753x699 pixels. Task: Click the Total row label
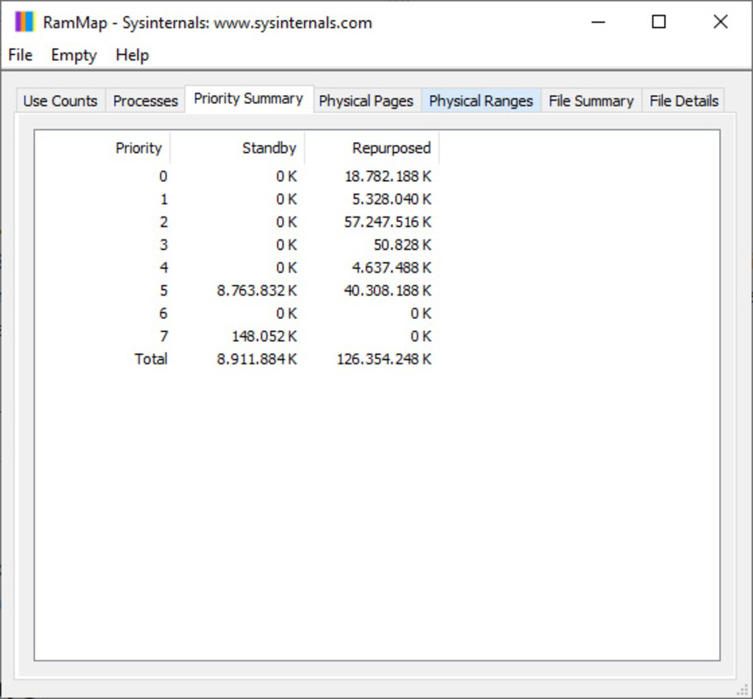pyautogui.click(x=151, y=359)
